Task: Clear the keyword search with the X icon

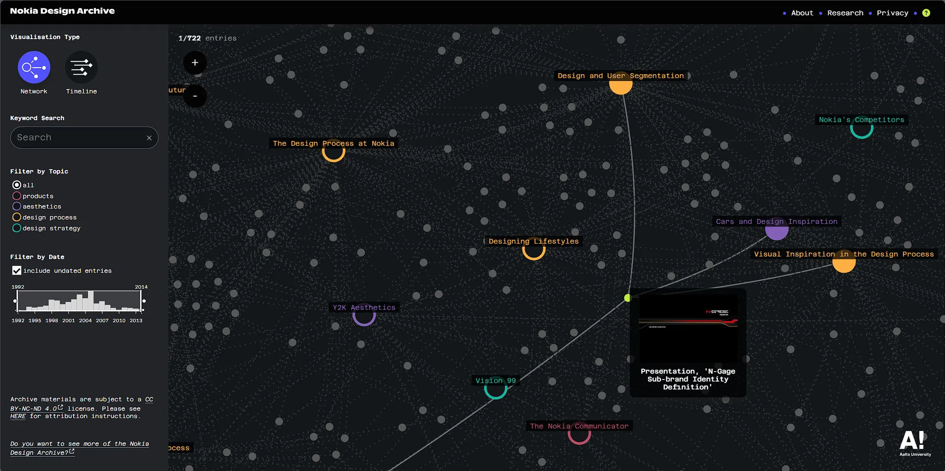Action: point(149,138)
